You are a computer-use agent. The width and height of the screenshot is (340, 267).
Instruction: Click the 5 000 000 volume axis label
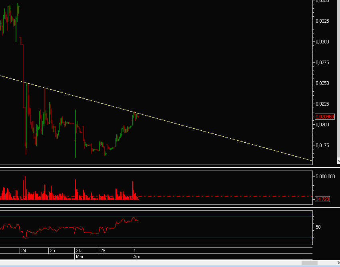click(325, 177)
